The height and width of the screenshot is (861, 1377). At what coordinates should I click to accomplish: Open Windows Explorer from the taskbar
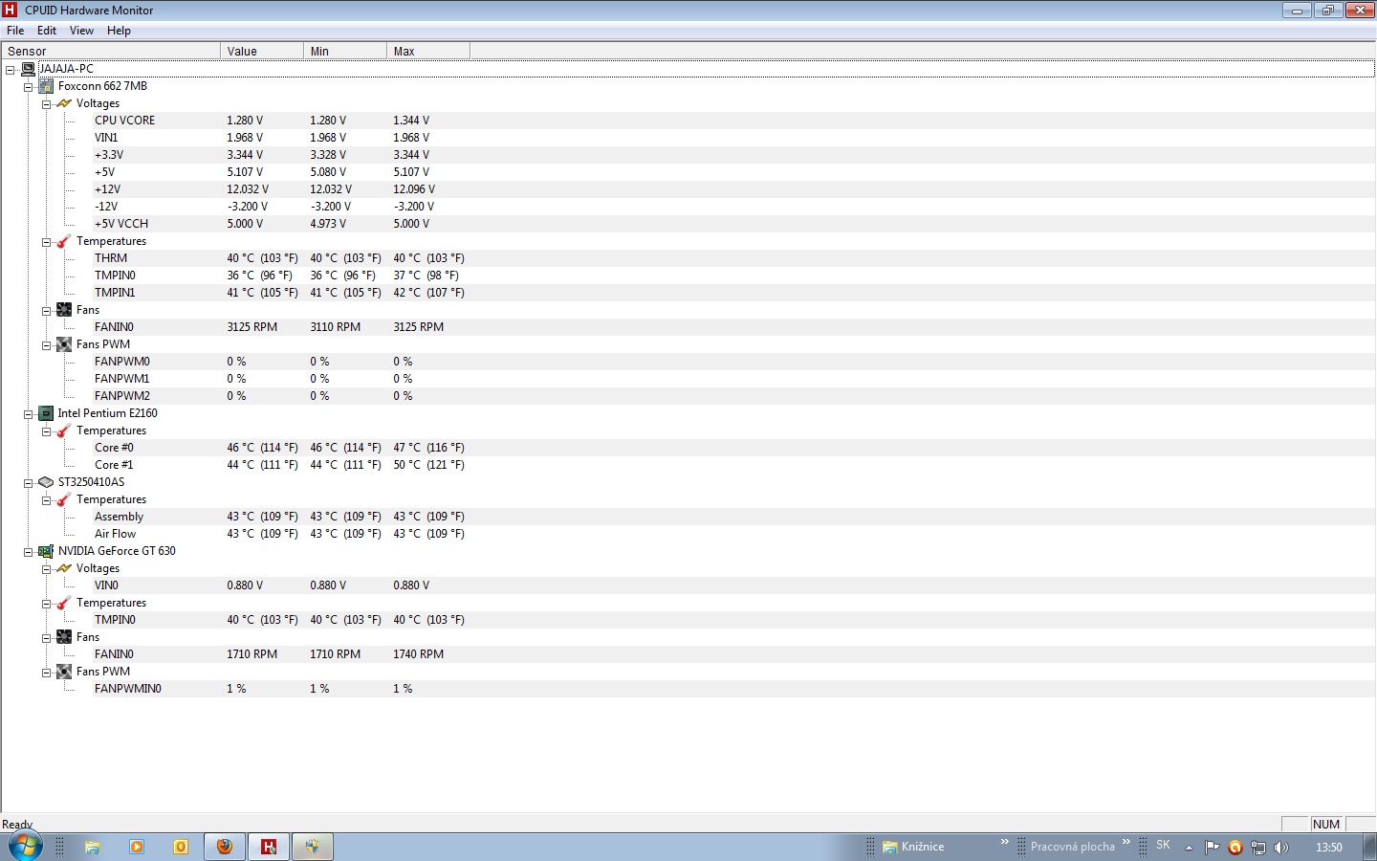click(x=93, y=847)
